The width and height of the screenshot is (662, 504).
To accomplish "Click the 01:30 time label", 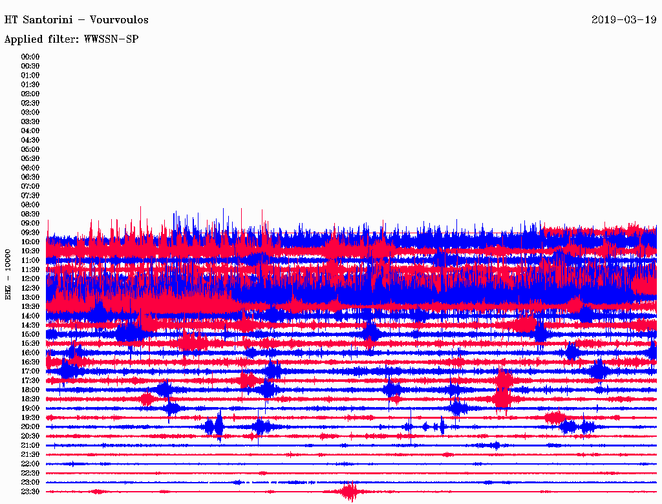I will click(x=30, y=85).
